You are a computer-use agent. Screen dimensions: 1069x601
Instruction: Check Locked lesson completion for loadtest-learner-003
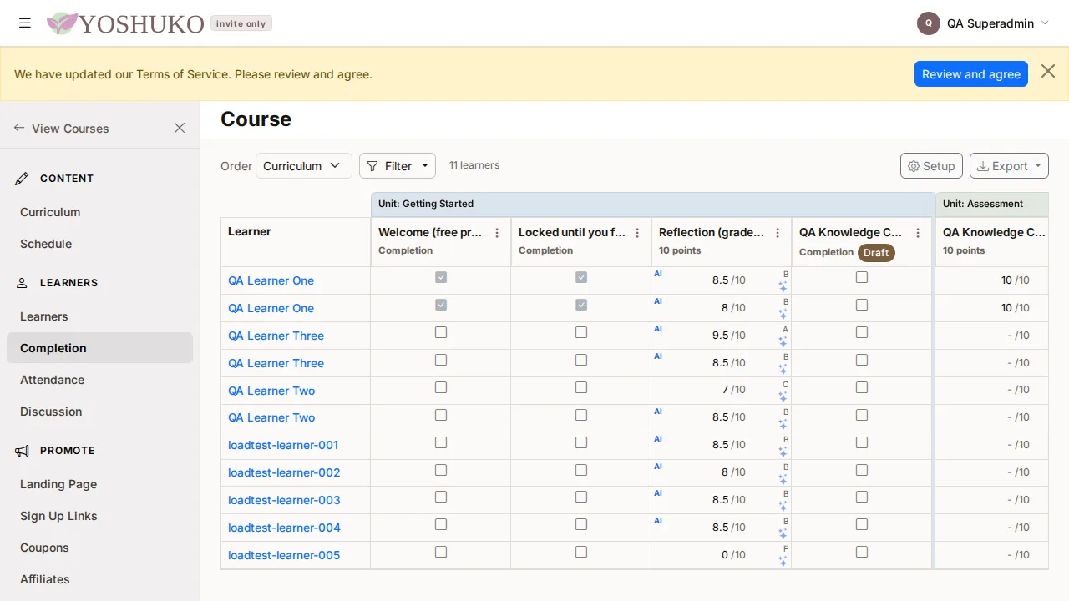pos(581,497)
